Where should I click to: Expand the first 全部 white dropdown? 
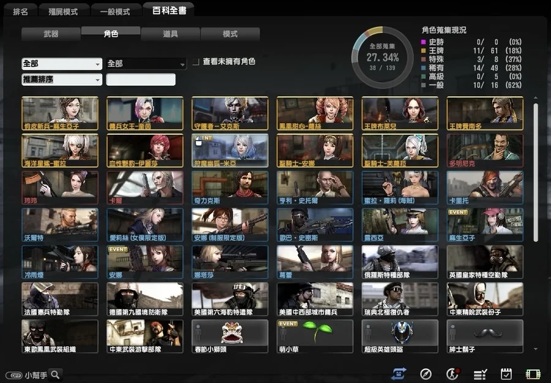62,64
